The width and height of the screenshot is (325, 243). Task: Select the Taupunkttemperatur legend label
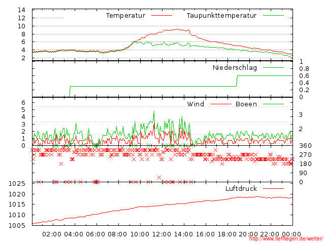221,16
